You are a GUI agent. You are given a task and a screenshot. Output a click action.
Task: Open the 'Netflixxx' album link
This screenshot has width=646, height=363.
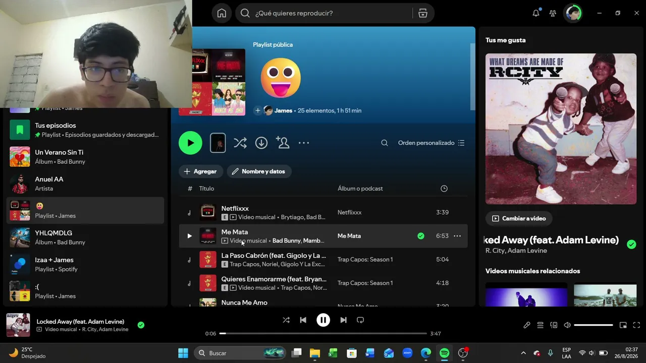coord(350,212)
